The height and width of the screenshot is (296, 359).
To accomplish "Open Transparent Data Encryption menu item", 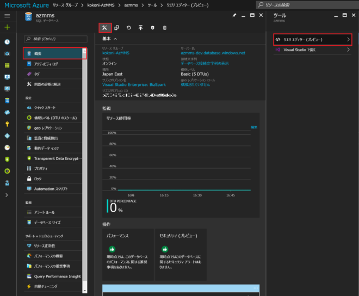I will coord(57,158).
